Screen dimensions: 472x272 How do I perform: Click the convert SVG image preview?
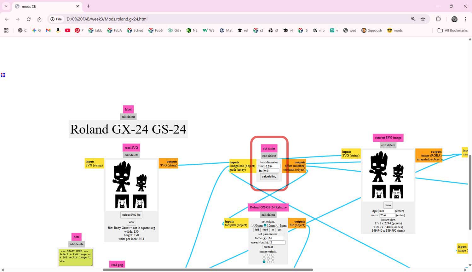point(388,175)
